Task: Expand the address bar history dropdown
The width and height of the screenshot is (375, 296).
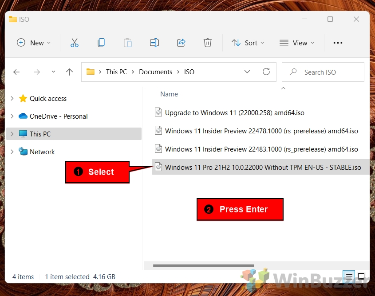Action: (247, 72)
